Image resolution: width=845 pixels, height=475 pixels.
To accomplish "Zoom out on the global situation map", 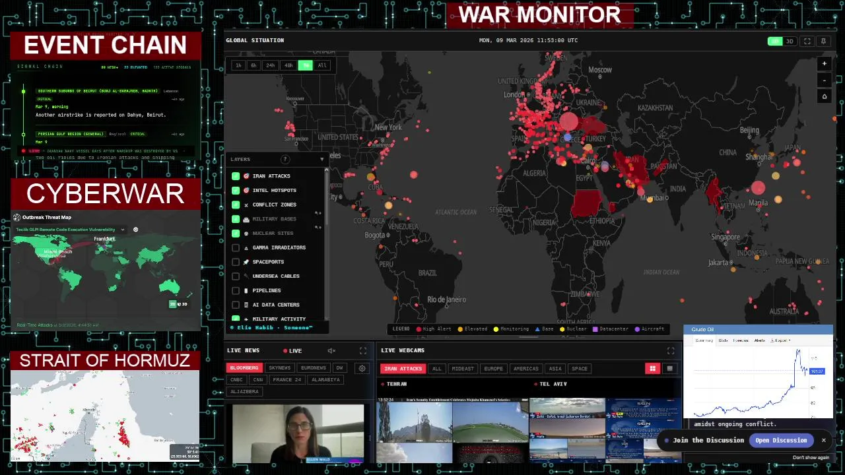I will click(x=824, y=80).
